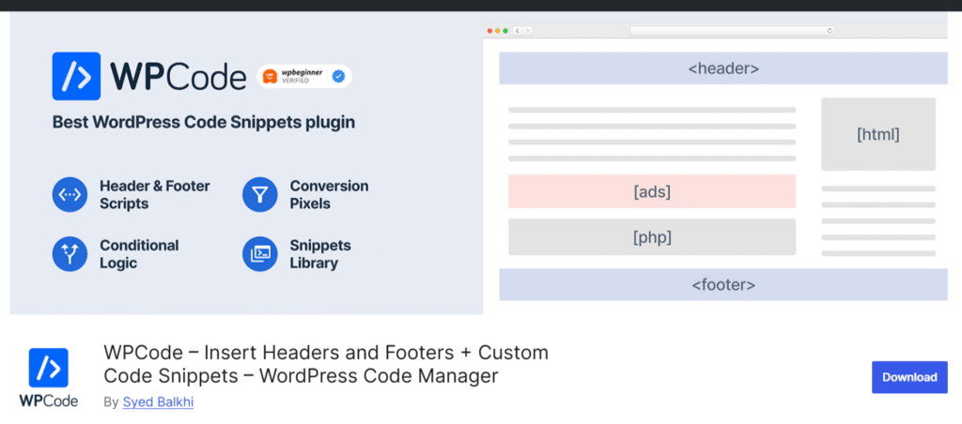Click the gray [php] block
The image size is (962, 424).
pyautogui.click(x=652, y=236)
